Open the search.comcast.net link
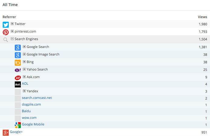 [37, 98]
